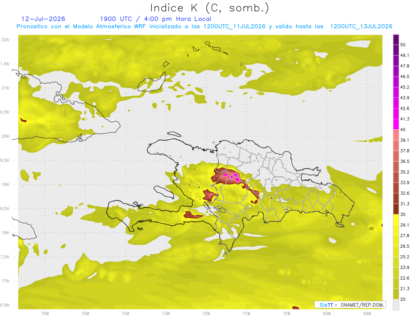Click the "69W" longitude label

point(327,314)
